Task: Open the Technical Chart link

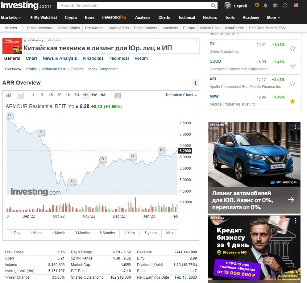Action: point(179,95)
